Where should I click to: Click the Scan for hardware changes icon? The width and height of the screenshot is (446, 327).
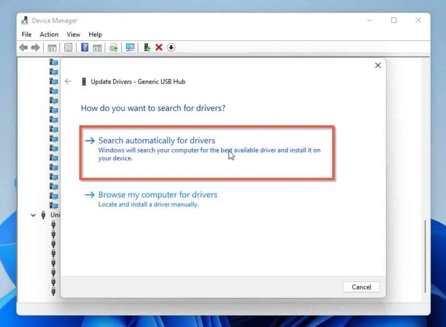[130, 47]
